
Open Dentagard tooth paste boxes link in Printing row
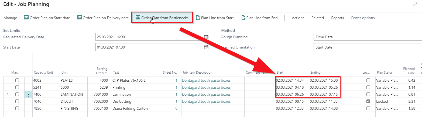click(x=206, y=87)
